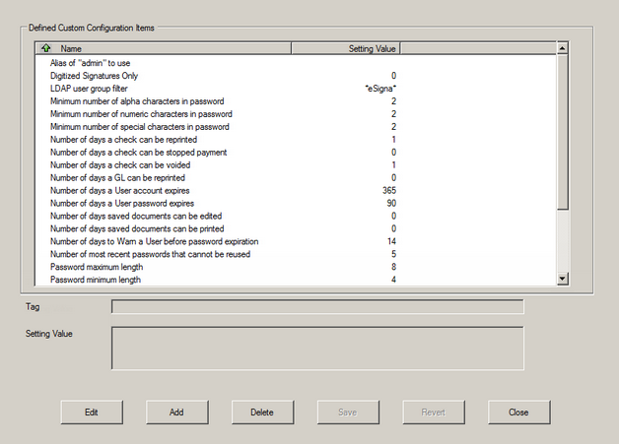Click the Save button

[348, 412]
